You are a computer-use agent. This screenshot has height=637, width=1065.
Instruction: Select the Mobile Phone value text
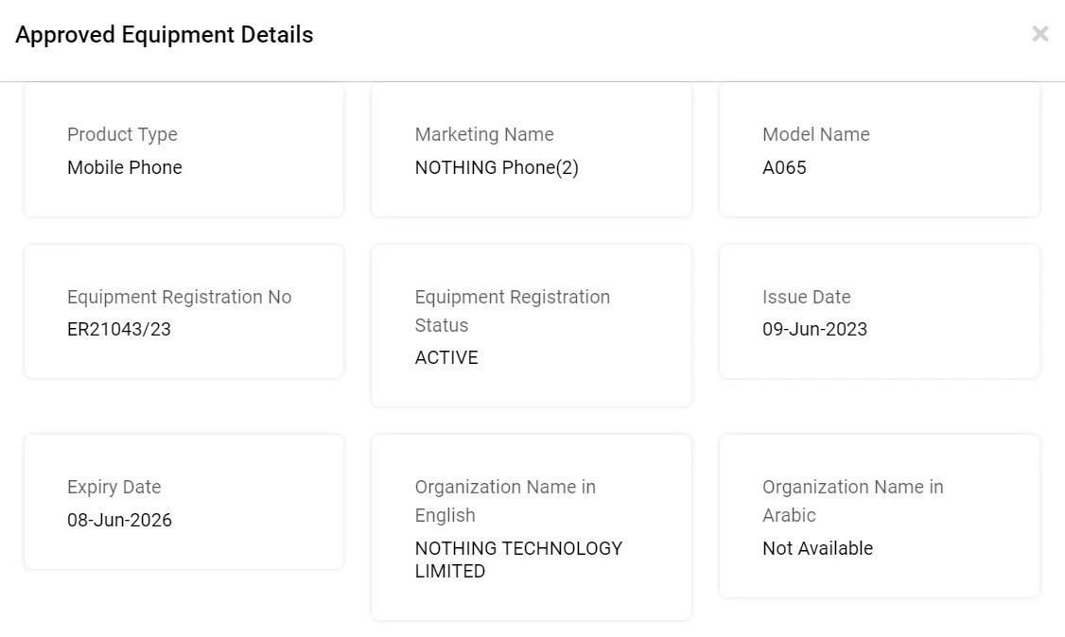click(124, 167)
